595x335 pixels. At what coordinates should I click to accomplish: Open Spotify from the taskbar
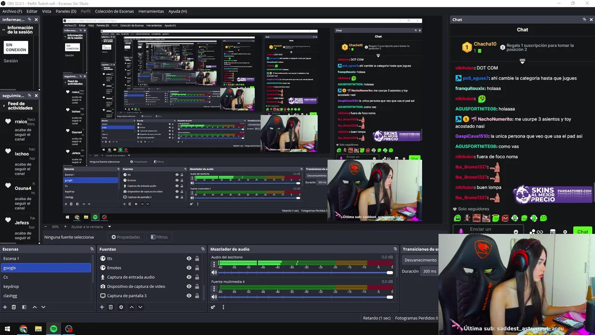pos(53,329)
